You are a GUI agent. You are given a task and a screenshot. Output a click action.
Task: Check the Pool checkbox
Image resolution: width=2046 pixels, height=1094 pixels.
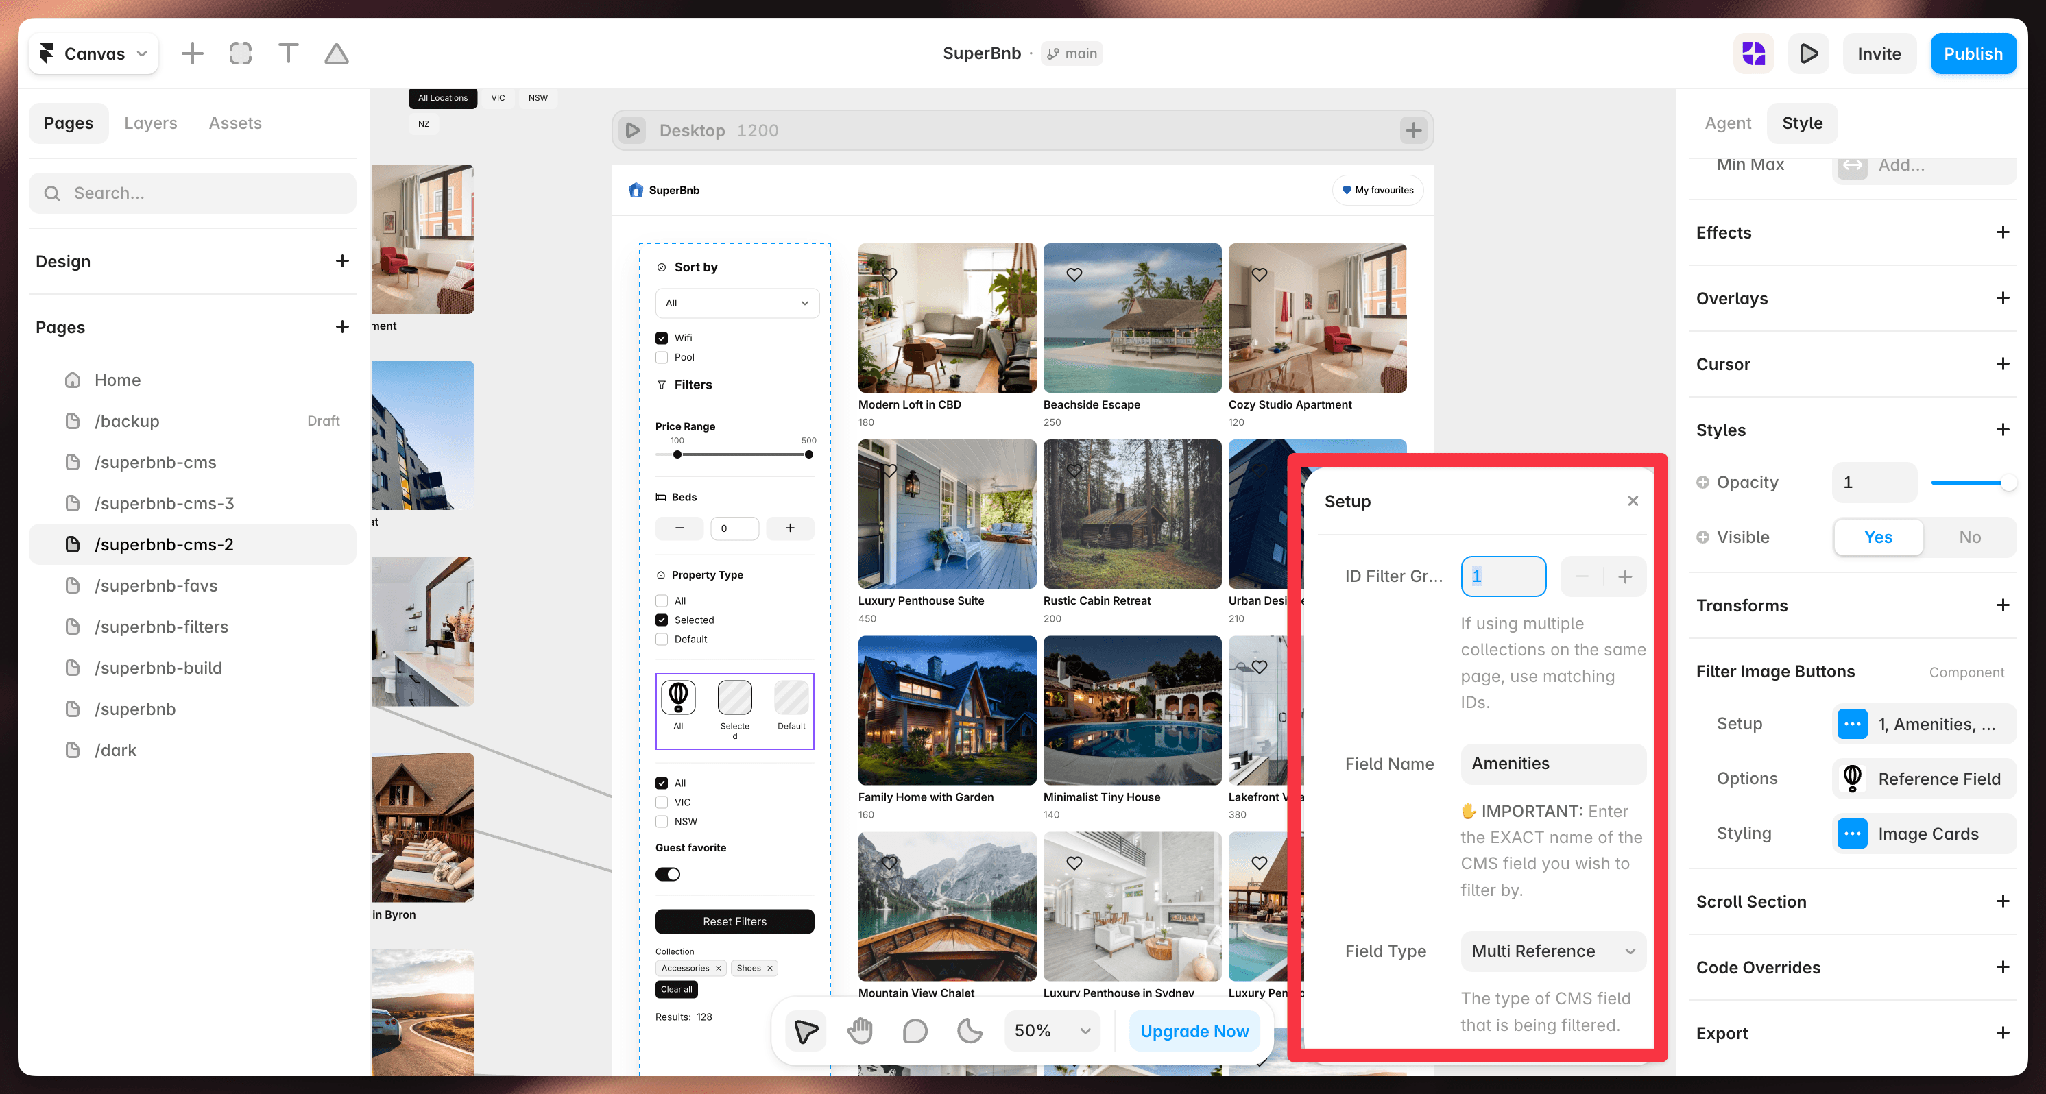click(x=662, y=357)
